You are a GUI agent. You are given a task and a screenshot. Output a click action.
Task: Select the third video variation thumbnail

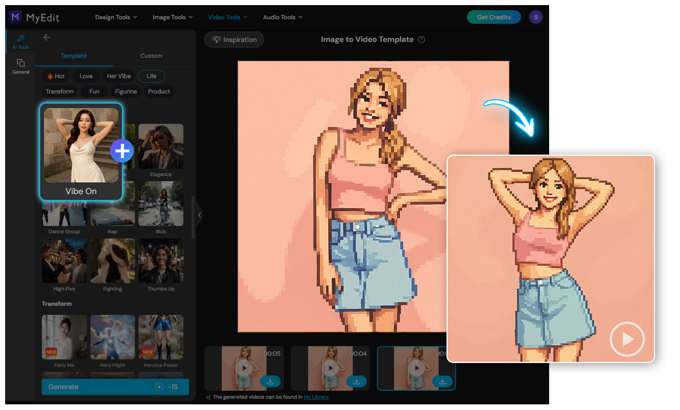(416, 369)
